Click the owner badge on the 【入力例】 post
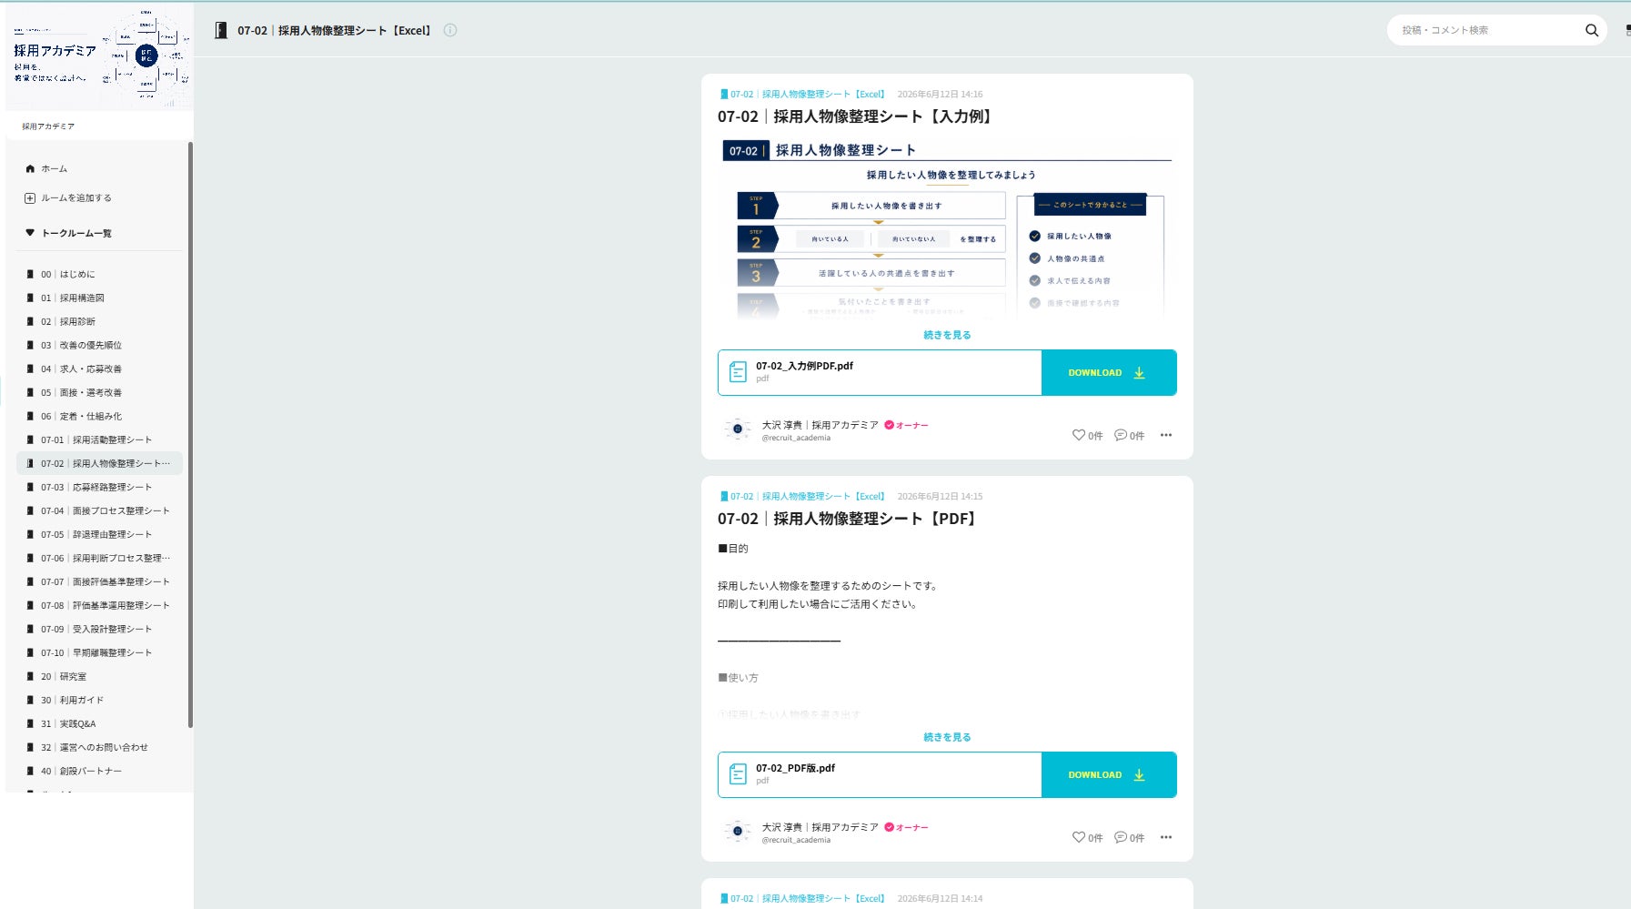The width and height of the screenshot is (1631, 909). (906, 425)
